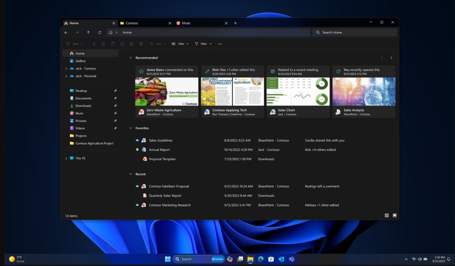Screen dimensions: 455x266
Task: Open Microsoft Teams from the taskbar
Action: click(291, 259)
